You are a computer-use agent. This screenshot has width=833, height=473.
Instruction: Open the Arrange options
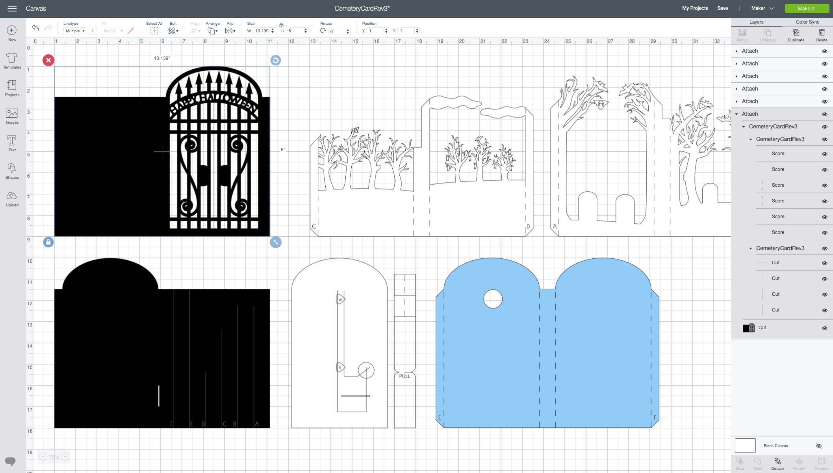click(x=213, y=31)
